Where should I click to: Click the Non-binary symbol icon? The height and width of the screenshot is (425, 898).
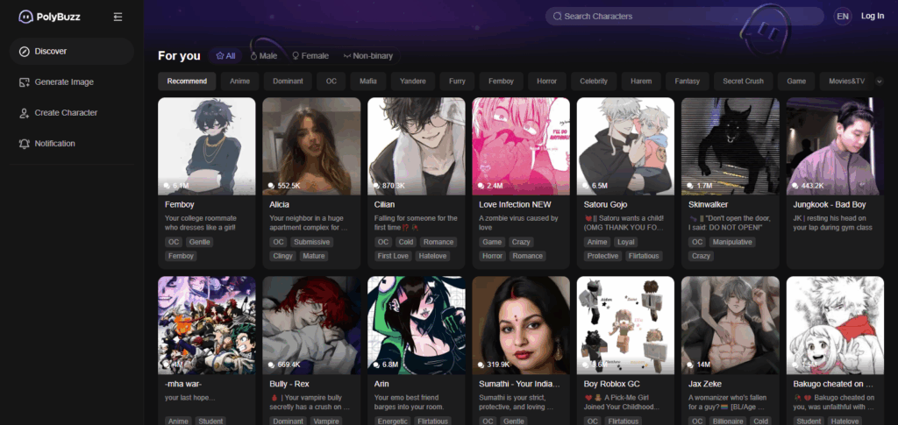pyautogui.click(x=347, y=56)
